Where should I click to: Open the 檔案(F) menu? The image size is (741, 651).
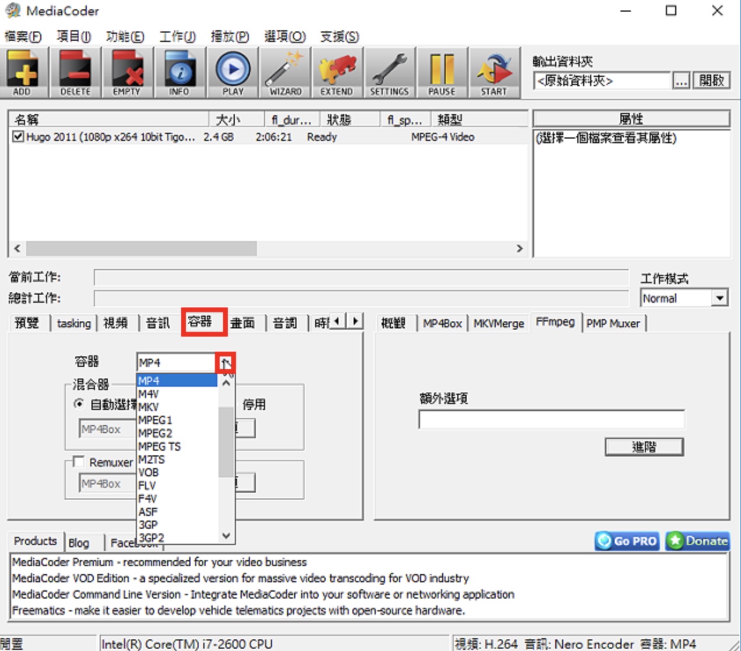coord(23,37)
